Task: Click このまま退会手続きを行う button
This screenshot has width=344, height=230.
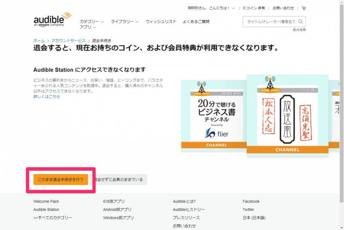Action: tap(61, 179)
